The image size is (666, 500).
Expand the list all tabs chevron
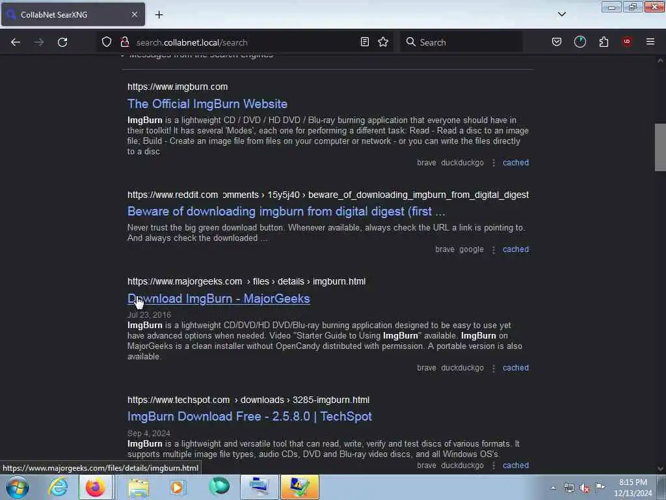561,14
